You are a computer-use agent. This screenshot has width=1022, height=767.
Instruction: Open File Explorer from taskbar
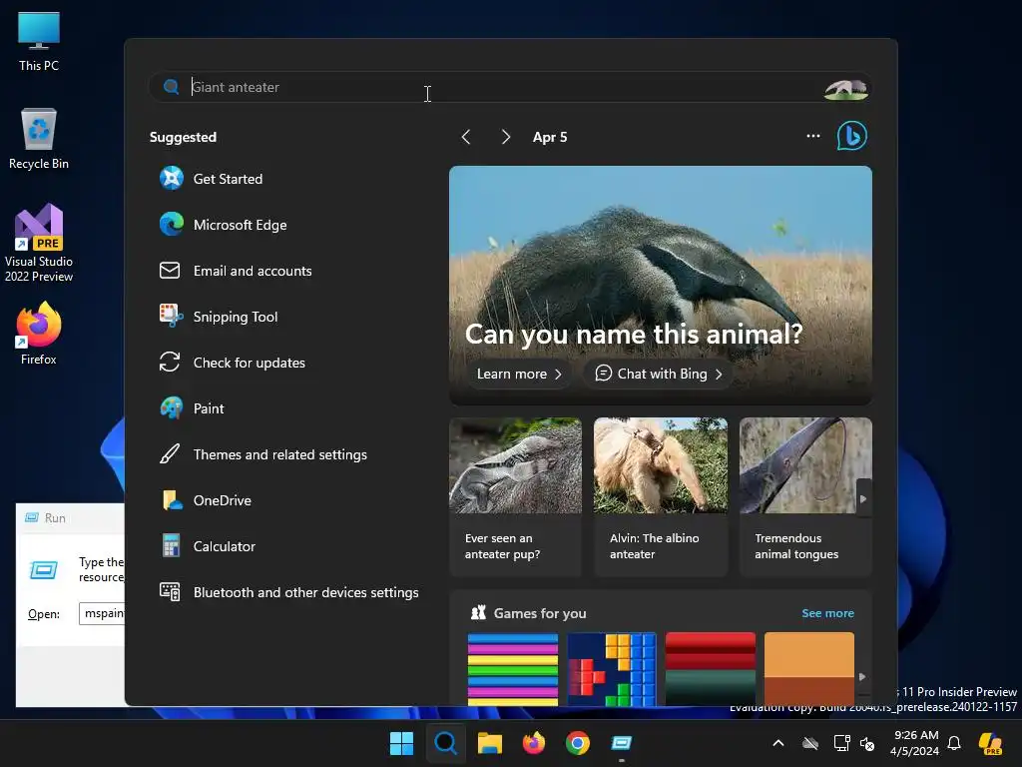coord(489,743)
